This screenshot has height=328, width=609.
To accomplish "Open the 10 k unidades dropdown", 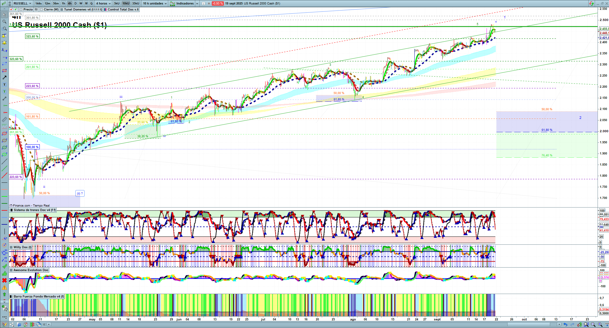I will [155, 3].
